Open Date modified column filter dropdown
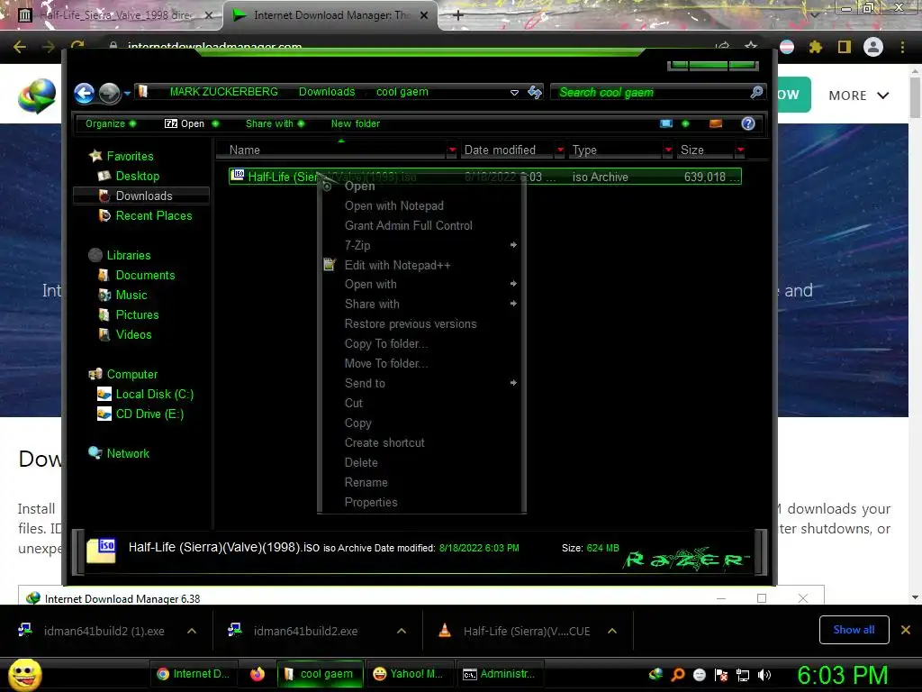The height and width of the screenshot is (692, 922). [560, 150]
